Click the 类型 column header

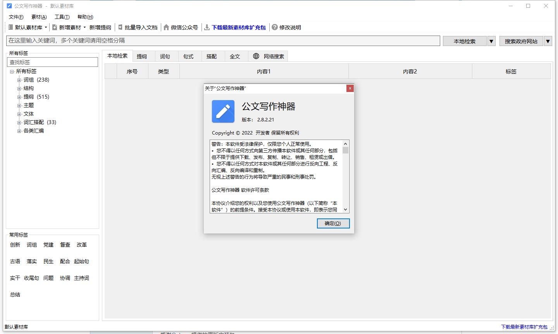(x=164, y=72)
